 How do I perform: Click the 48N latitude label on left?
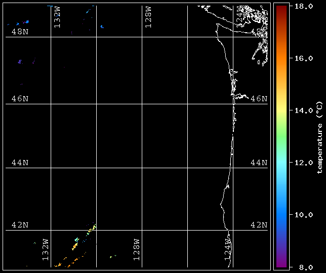click(20, 32)
